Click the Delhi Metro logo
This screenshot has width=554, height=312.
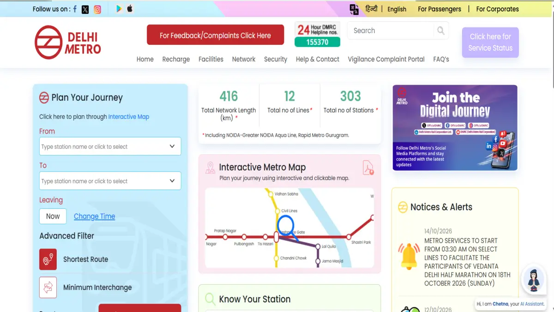[x=68, y=43]
